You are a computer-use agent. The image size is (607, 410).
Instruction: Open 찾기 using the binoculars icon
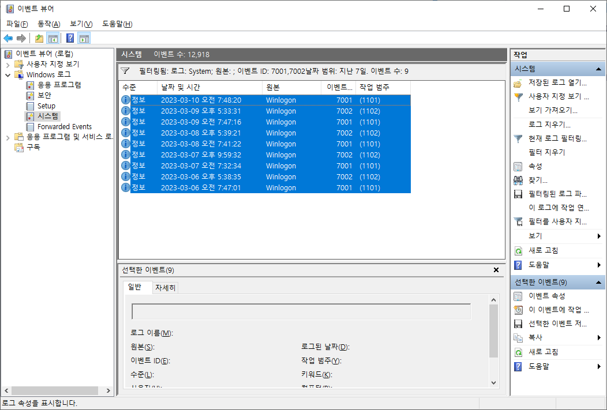(518, 180)
